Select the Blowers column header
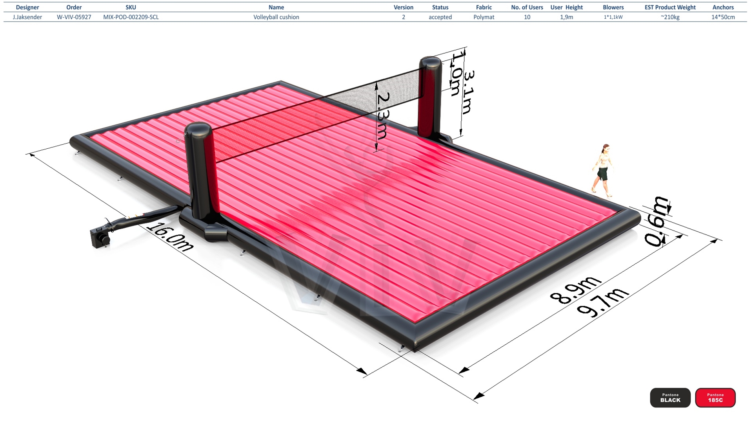This screenshot has height=432, width=753. pos(613,7)
